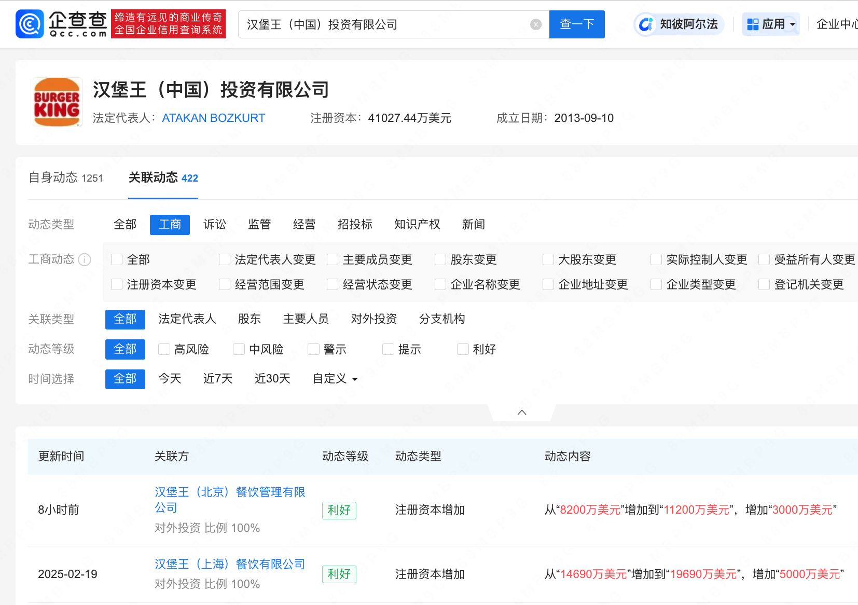858x605 pixels.
Task: Click in the company search input field
Action: (384, 24)
